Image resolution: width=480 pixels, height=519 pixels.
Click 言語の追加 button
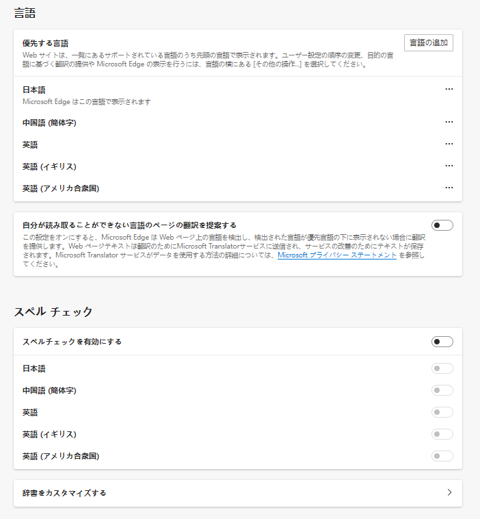pos(429,42)
